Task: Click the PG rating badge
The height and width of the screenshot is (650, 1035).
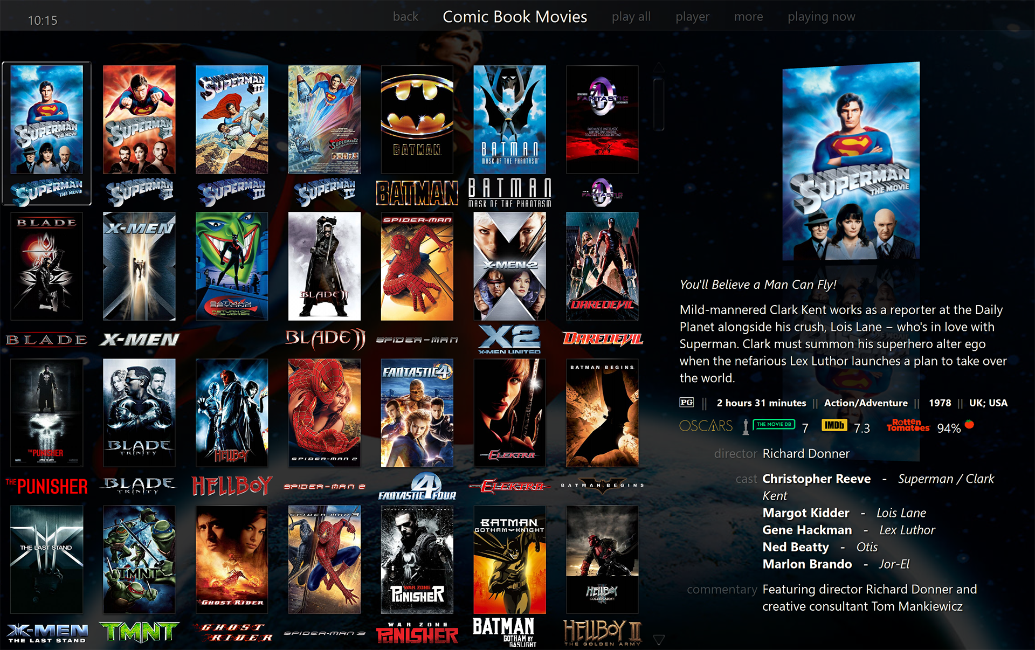Action: (x=687, y=403)
